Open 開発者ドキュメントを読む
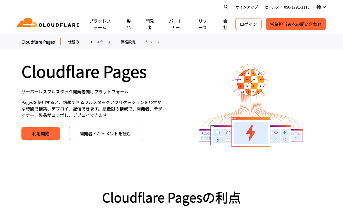The image size is (343, 214). (x=105, y=133)
